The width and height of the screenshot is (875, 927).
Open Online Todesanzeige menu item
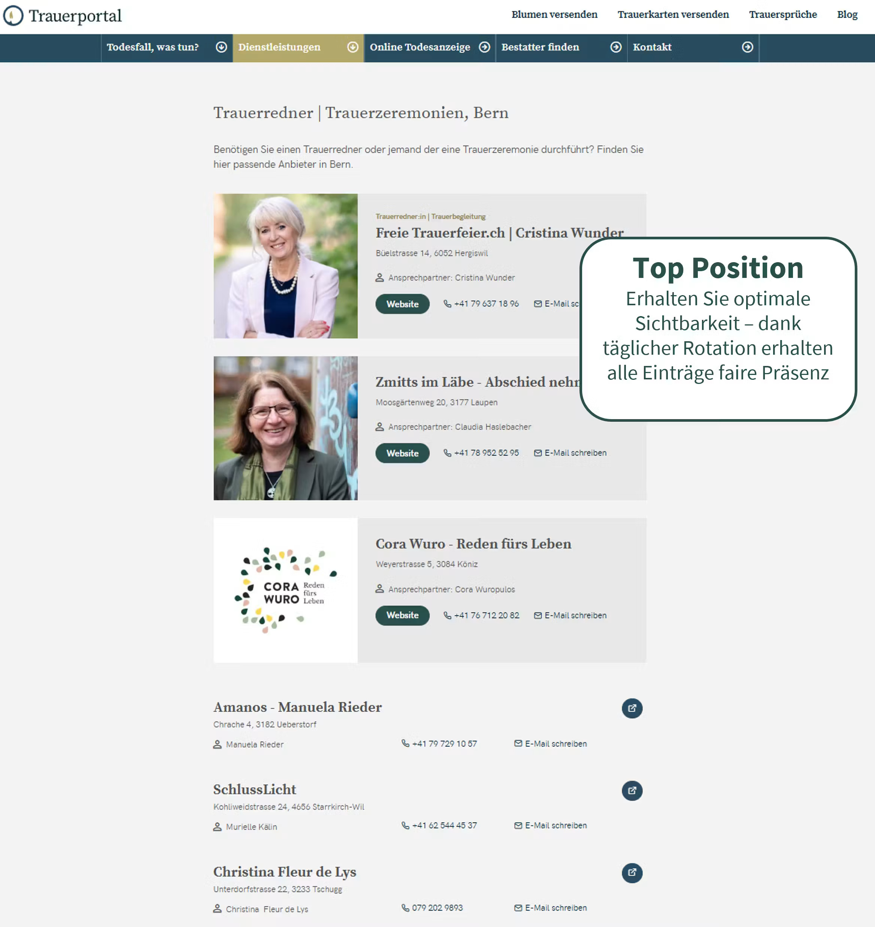tap(430, 48)
